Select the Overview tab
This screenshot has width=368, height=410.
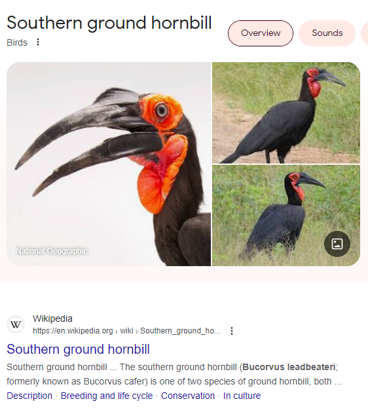coord(261,33)
